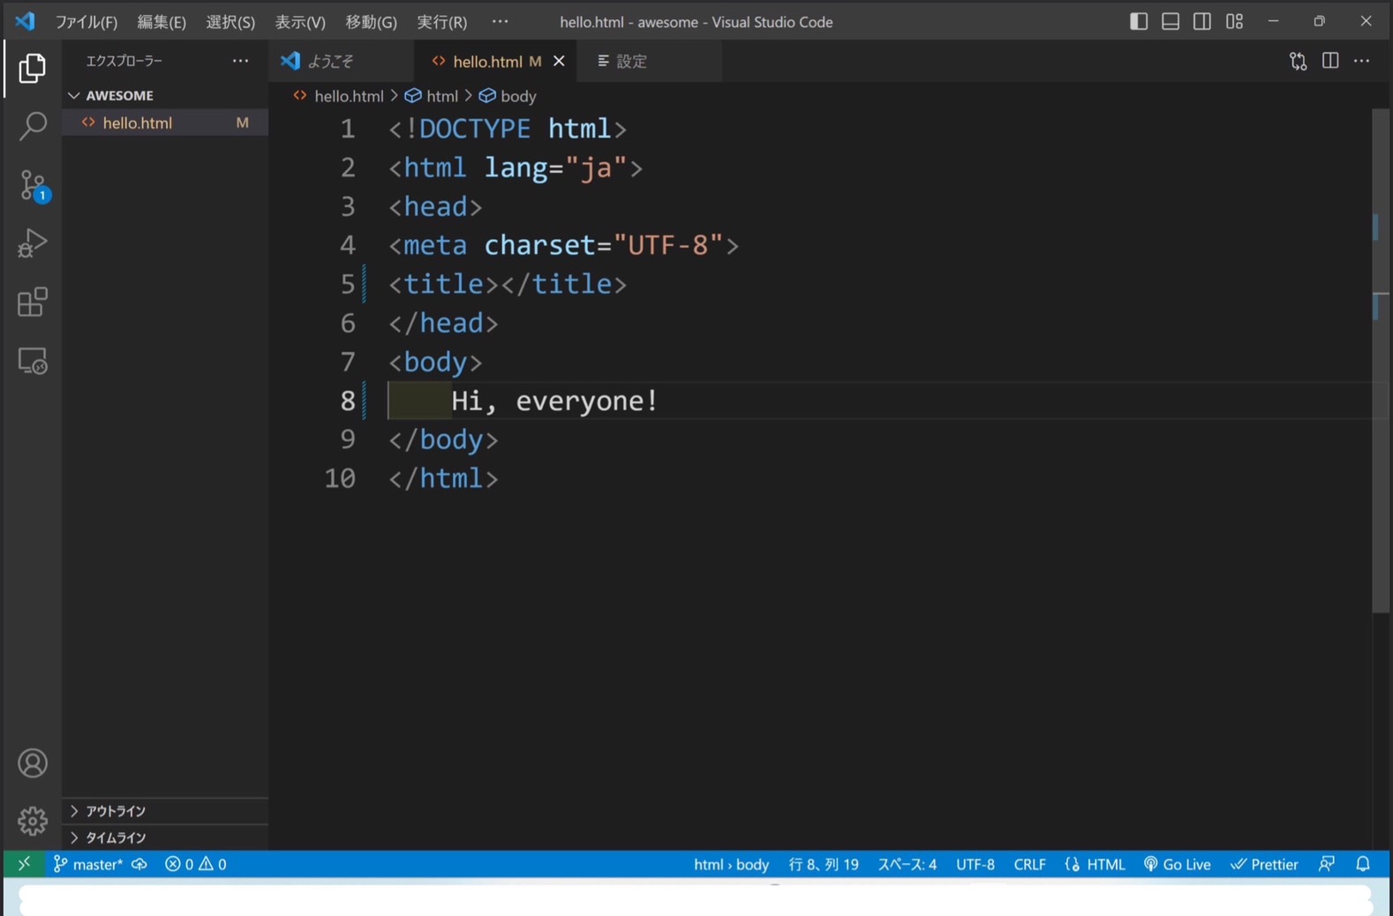
Task: Click the Go Live button in status bar
Action: tap(1177, 864)
